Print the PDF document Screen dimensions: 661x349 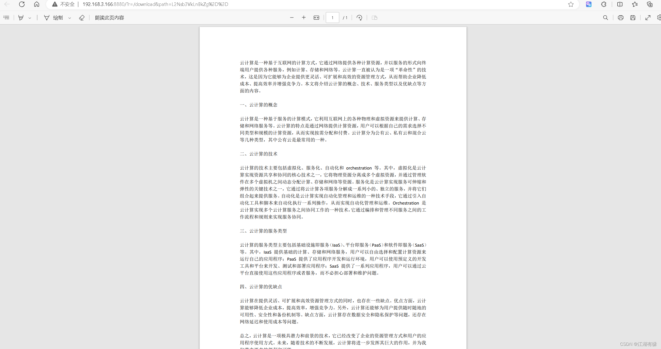pyautogui.click(x=621, y=18)
